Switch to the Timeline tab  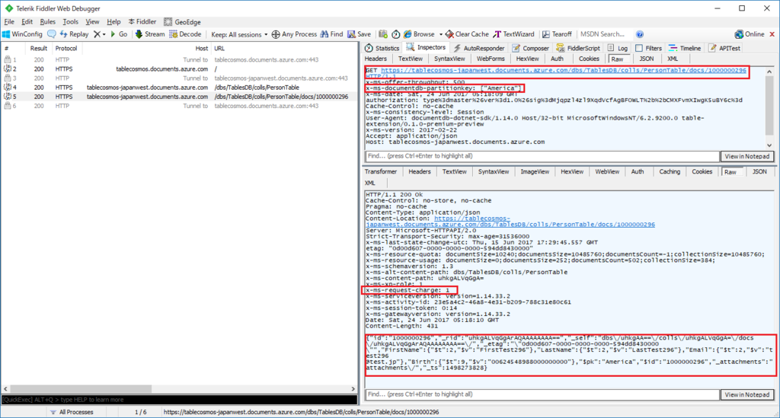click(685, 48)
